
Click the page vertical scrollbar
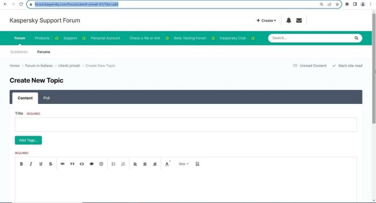pyautogui.click(x=374, y=68)
